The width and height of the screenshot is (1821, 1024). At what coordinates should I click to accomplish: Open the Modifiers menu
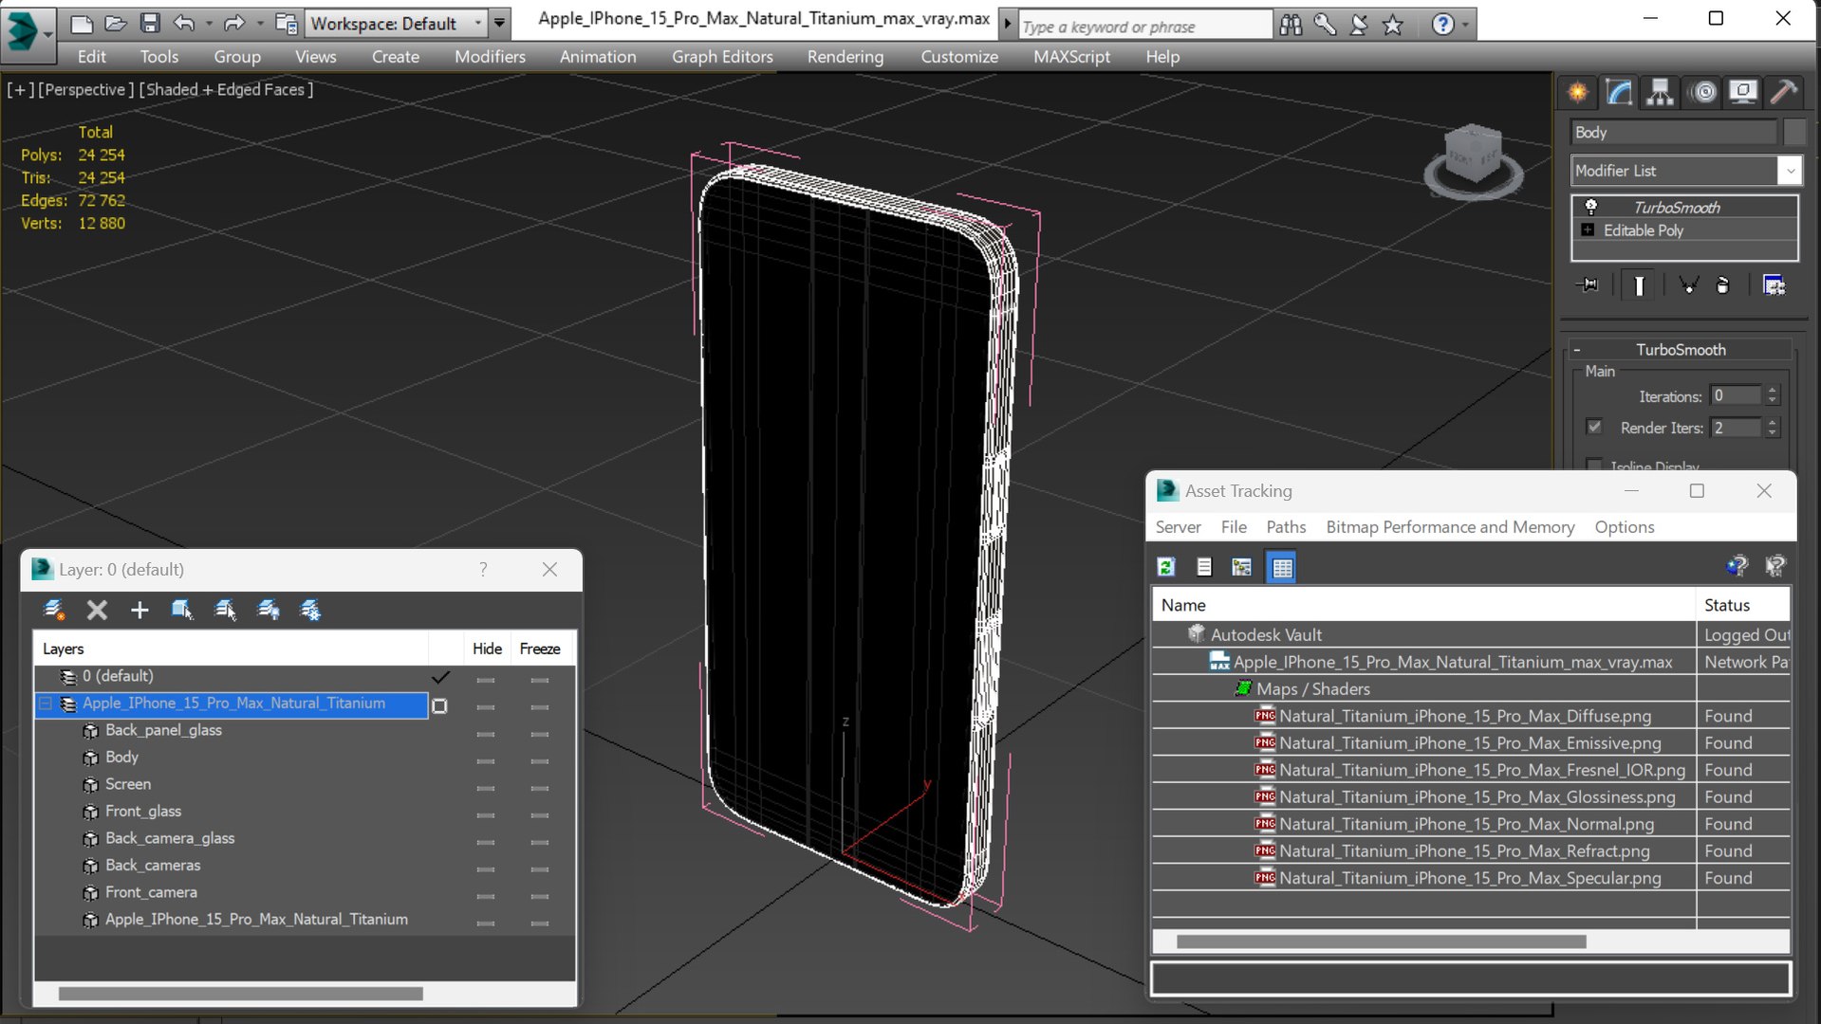pyautogui.click(x=490, y=57)
